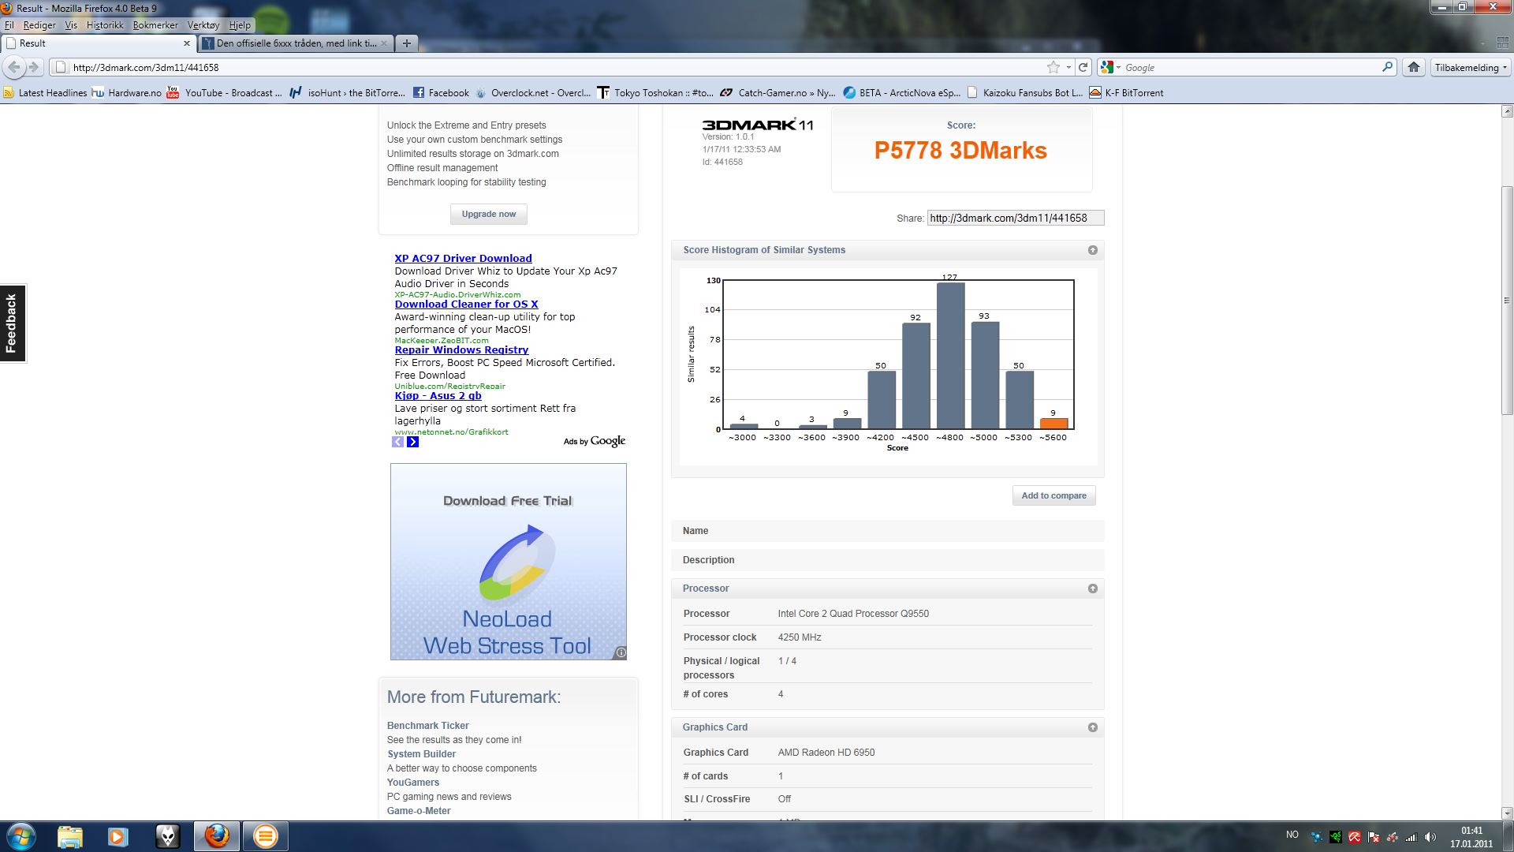
Task: Switch to the 'Den offisielle 6xxx tråden' tab
Action: click(296, 43)
